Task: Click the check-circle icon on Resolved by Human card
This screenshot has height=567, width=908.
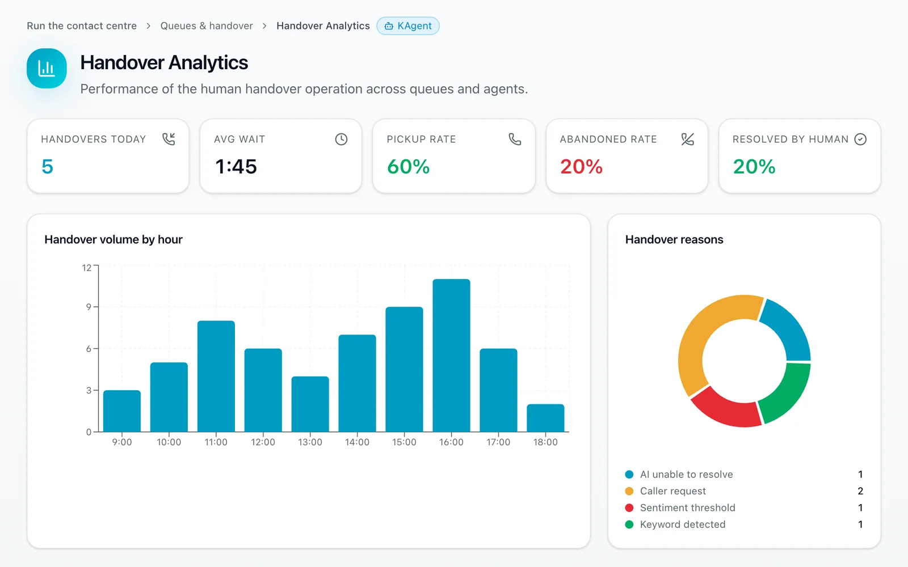Action: coord(860,139)
